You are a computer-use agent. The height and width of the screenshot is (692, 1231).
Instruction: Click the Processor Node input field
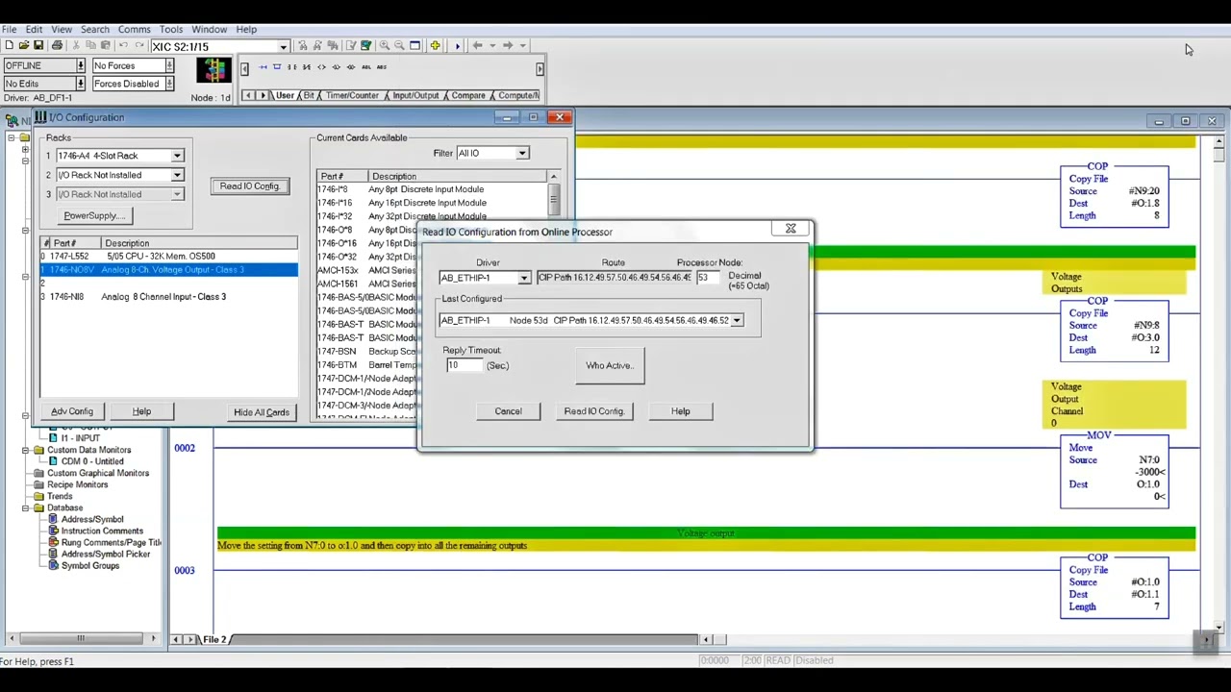[x=710, y=278]
